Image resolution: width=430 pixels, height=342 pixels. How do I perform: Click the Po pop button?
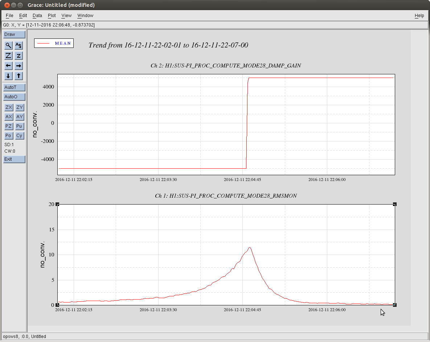9,136
